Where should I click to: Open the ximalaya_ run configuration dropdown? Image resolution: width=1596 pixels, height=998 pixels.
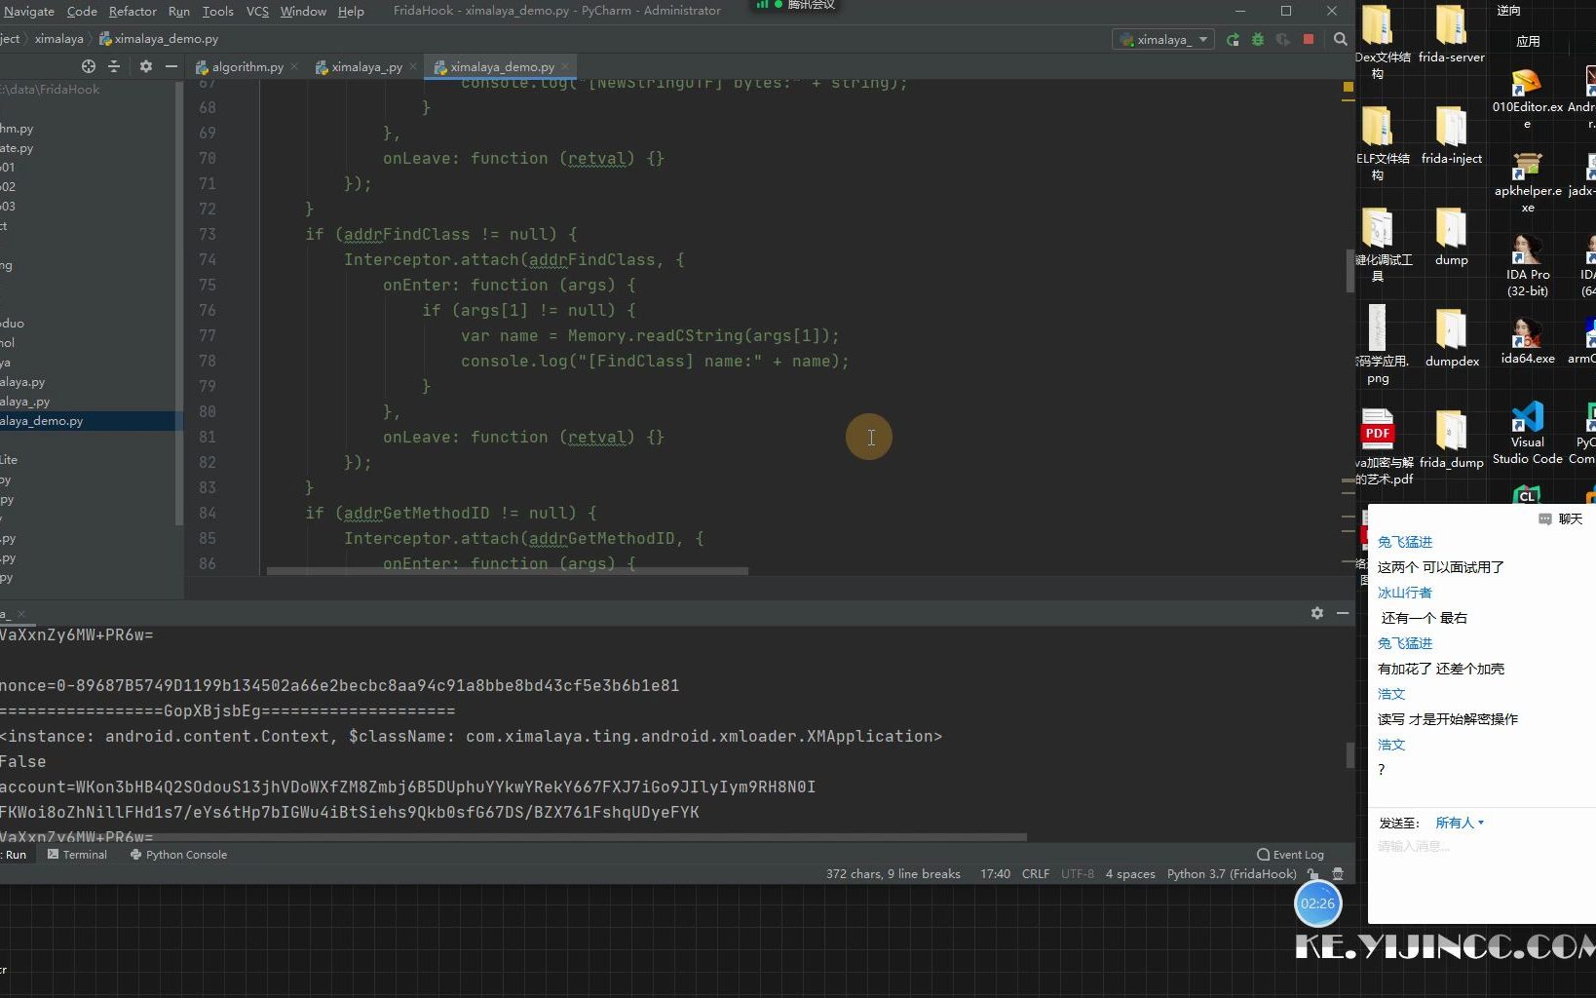click(1164, 39)
